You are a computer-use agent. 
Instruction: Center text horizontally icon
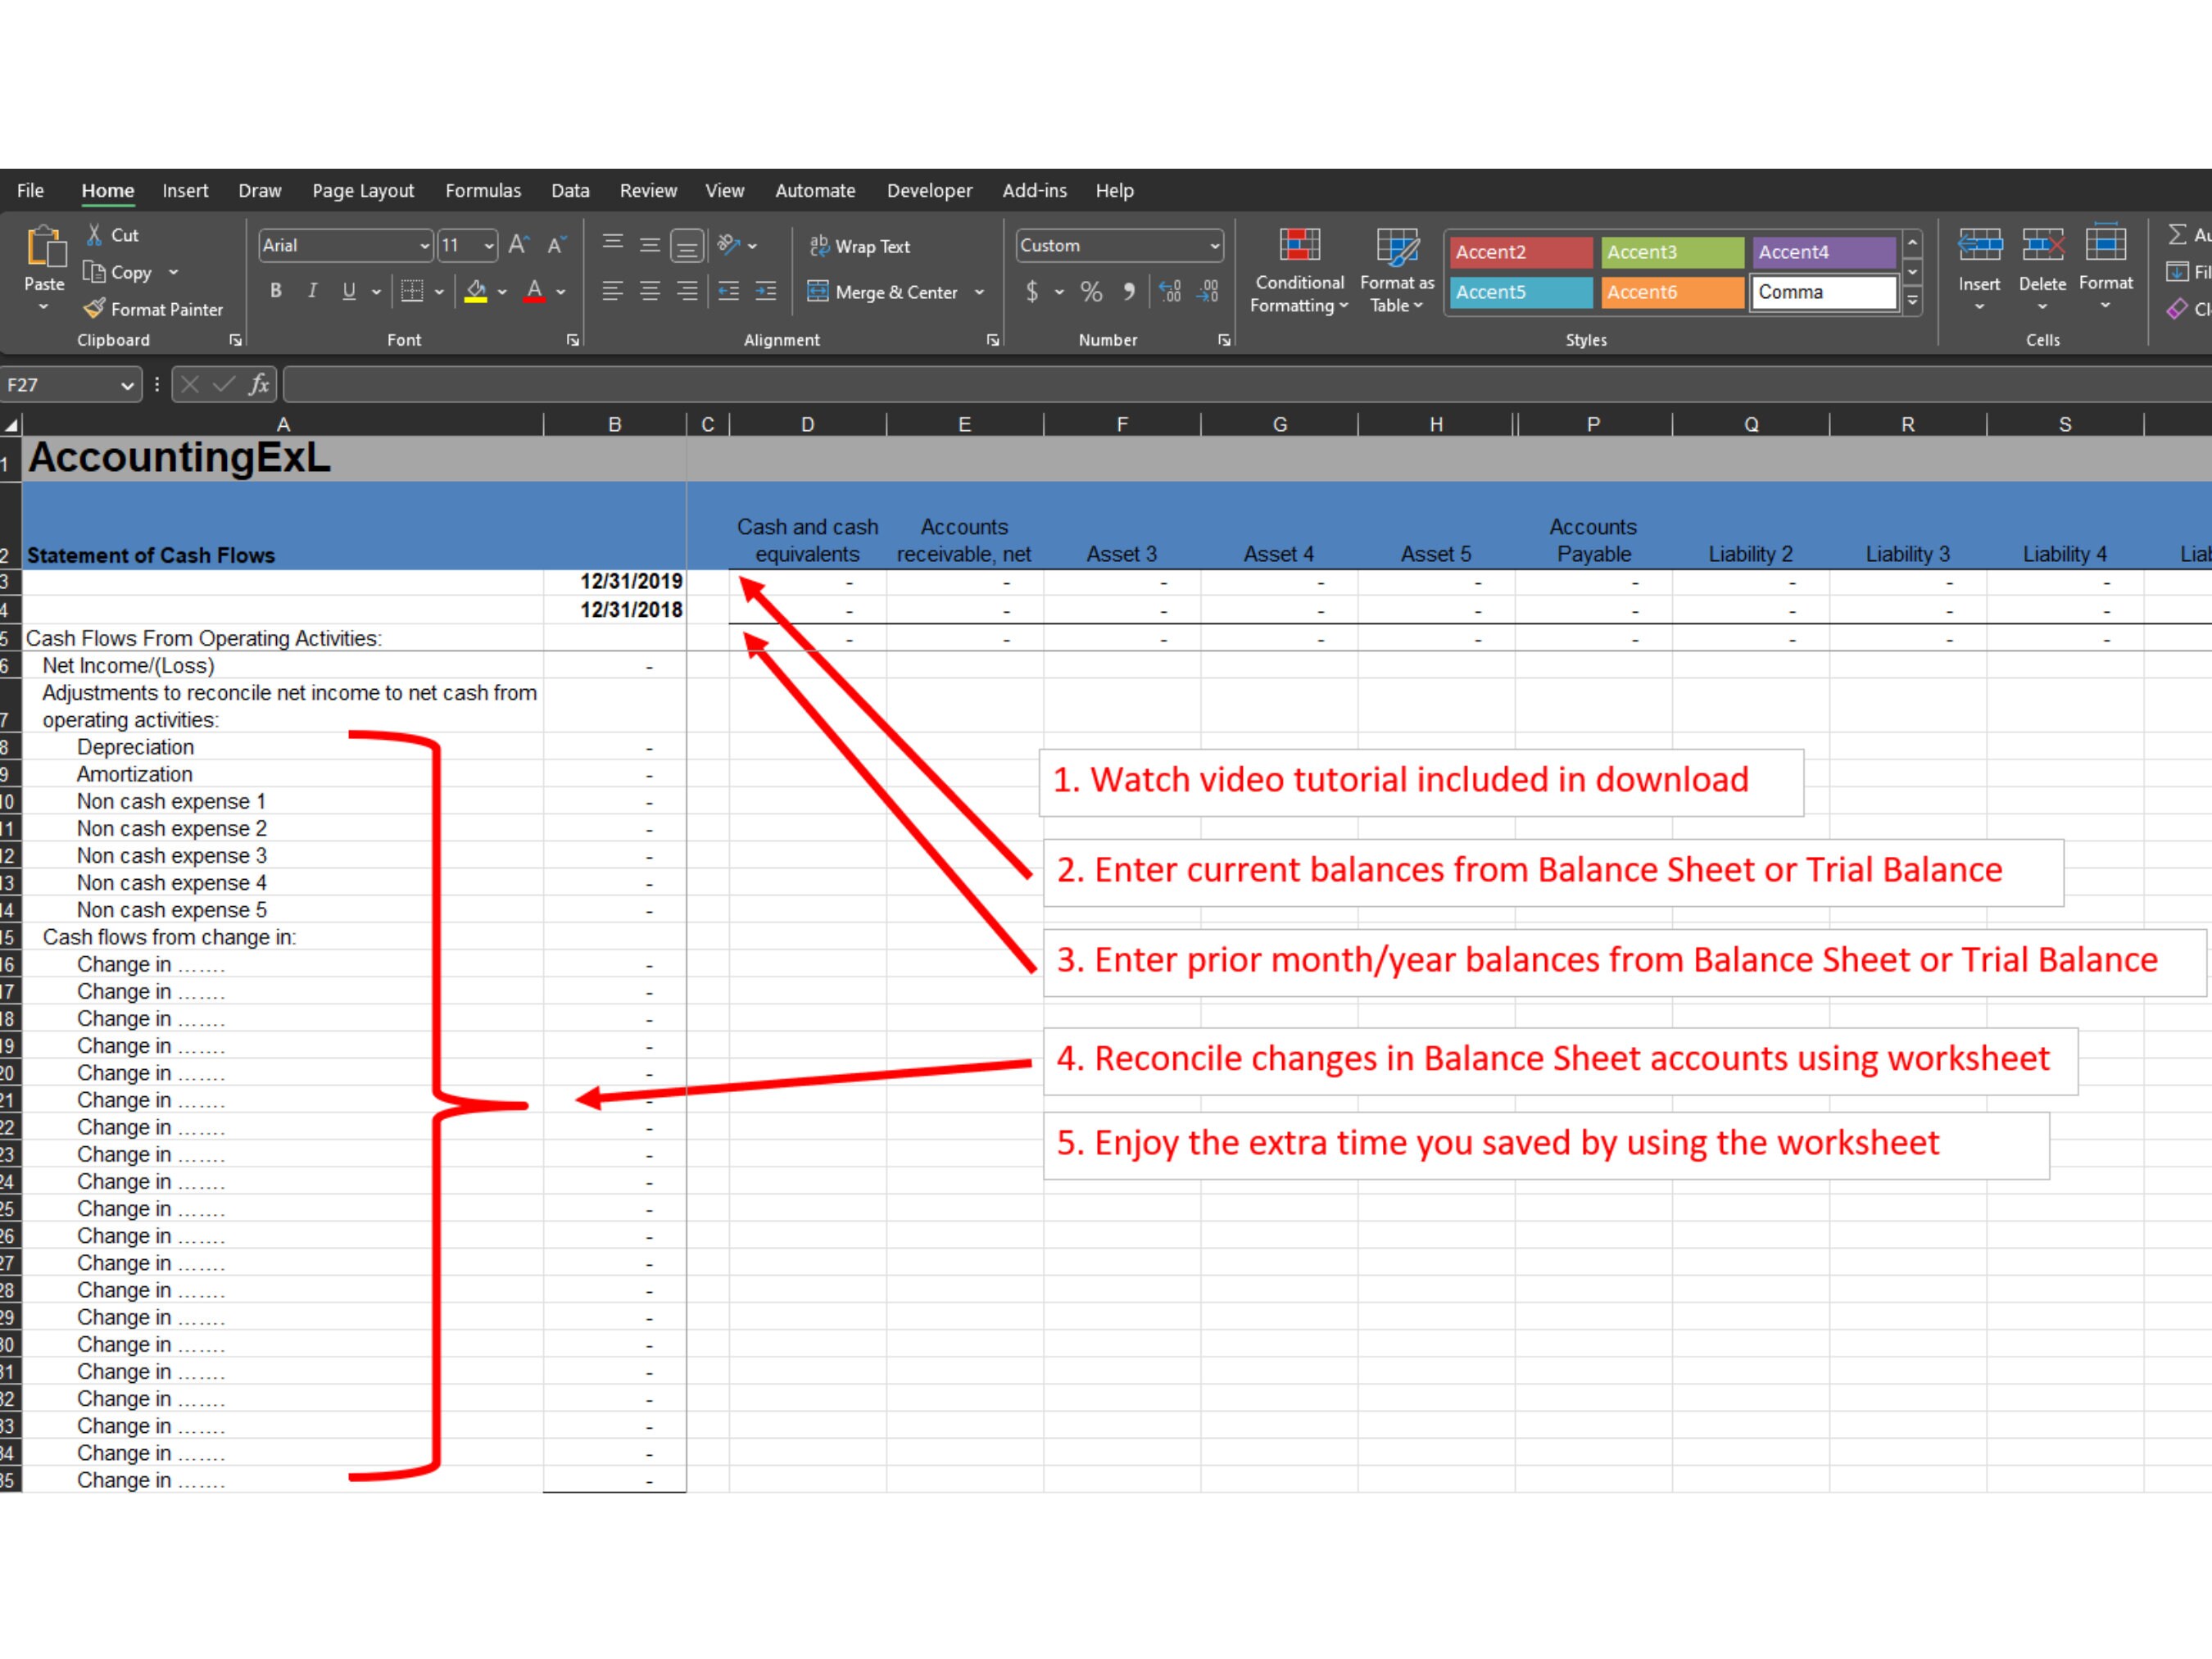point(650,291)
